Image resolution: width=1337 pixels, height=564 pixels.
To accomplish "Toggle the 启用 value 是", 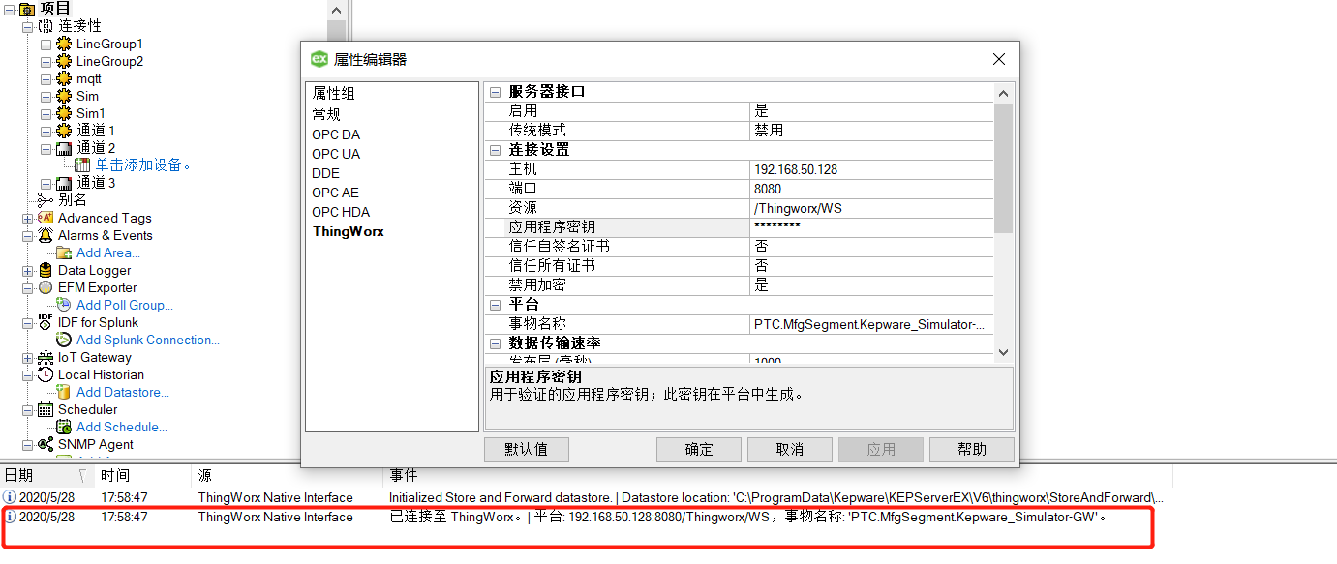I will [x=871, y=111].
